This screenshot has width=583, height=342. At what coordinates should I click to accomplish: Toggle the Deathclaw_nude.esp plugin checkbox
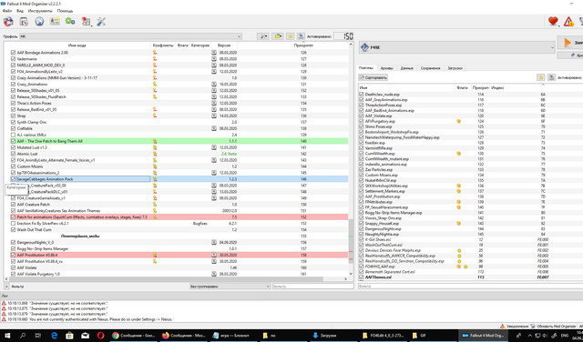[x=362, y=95]
